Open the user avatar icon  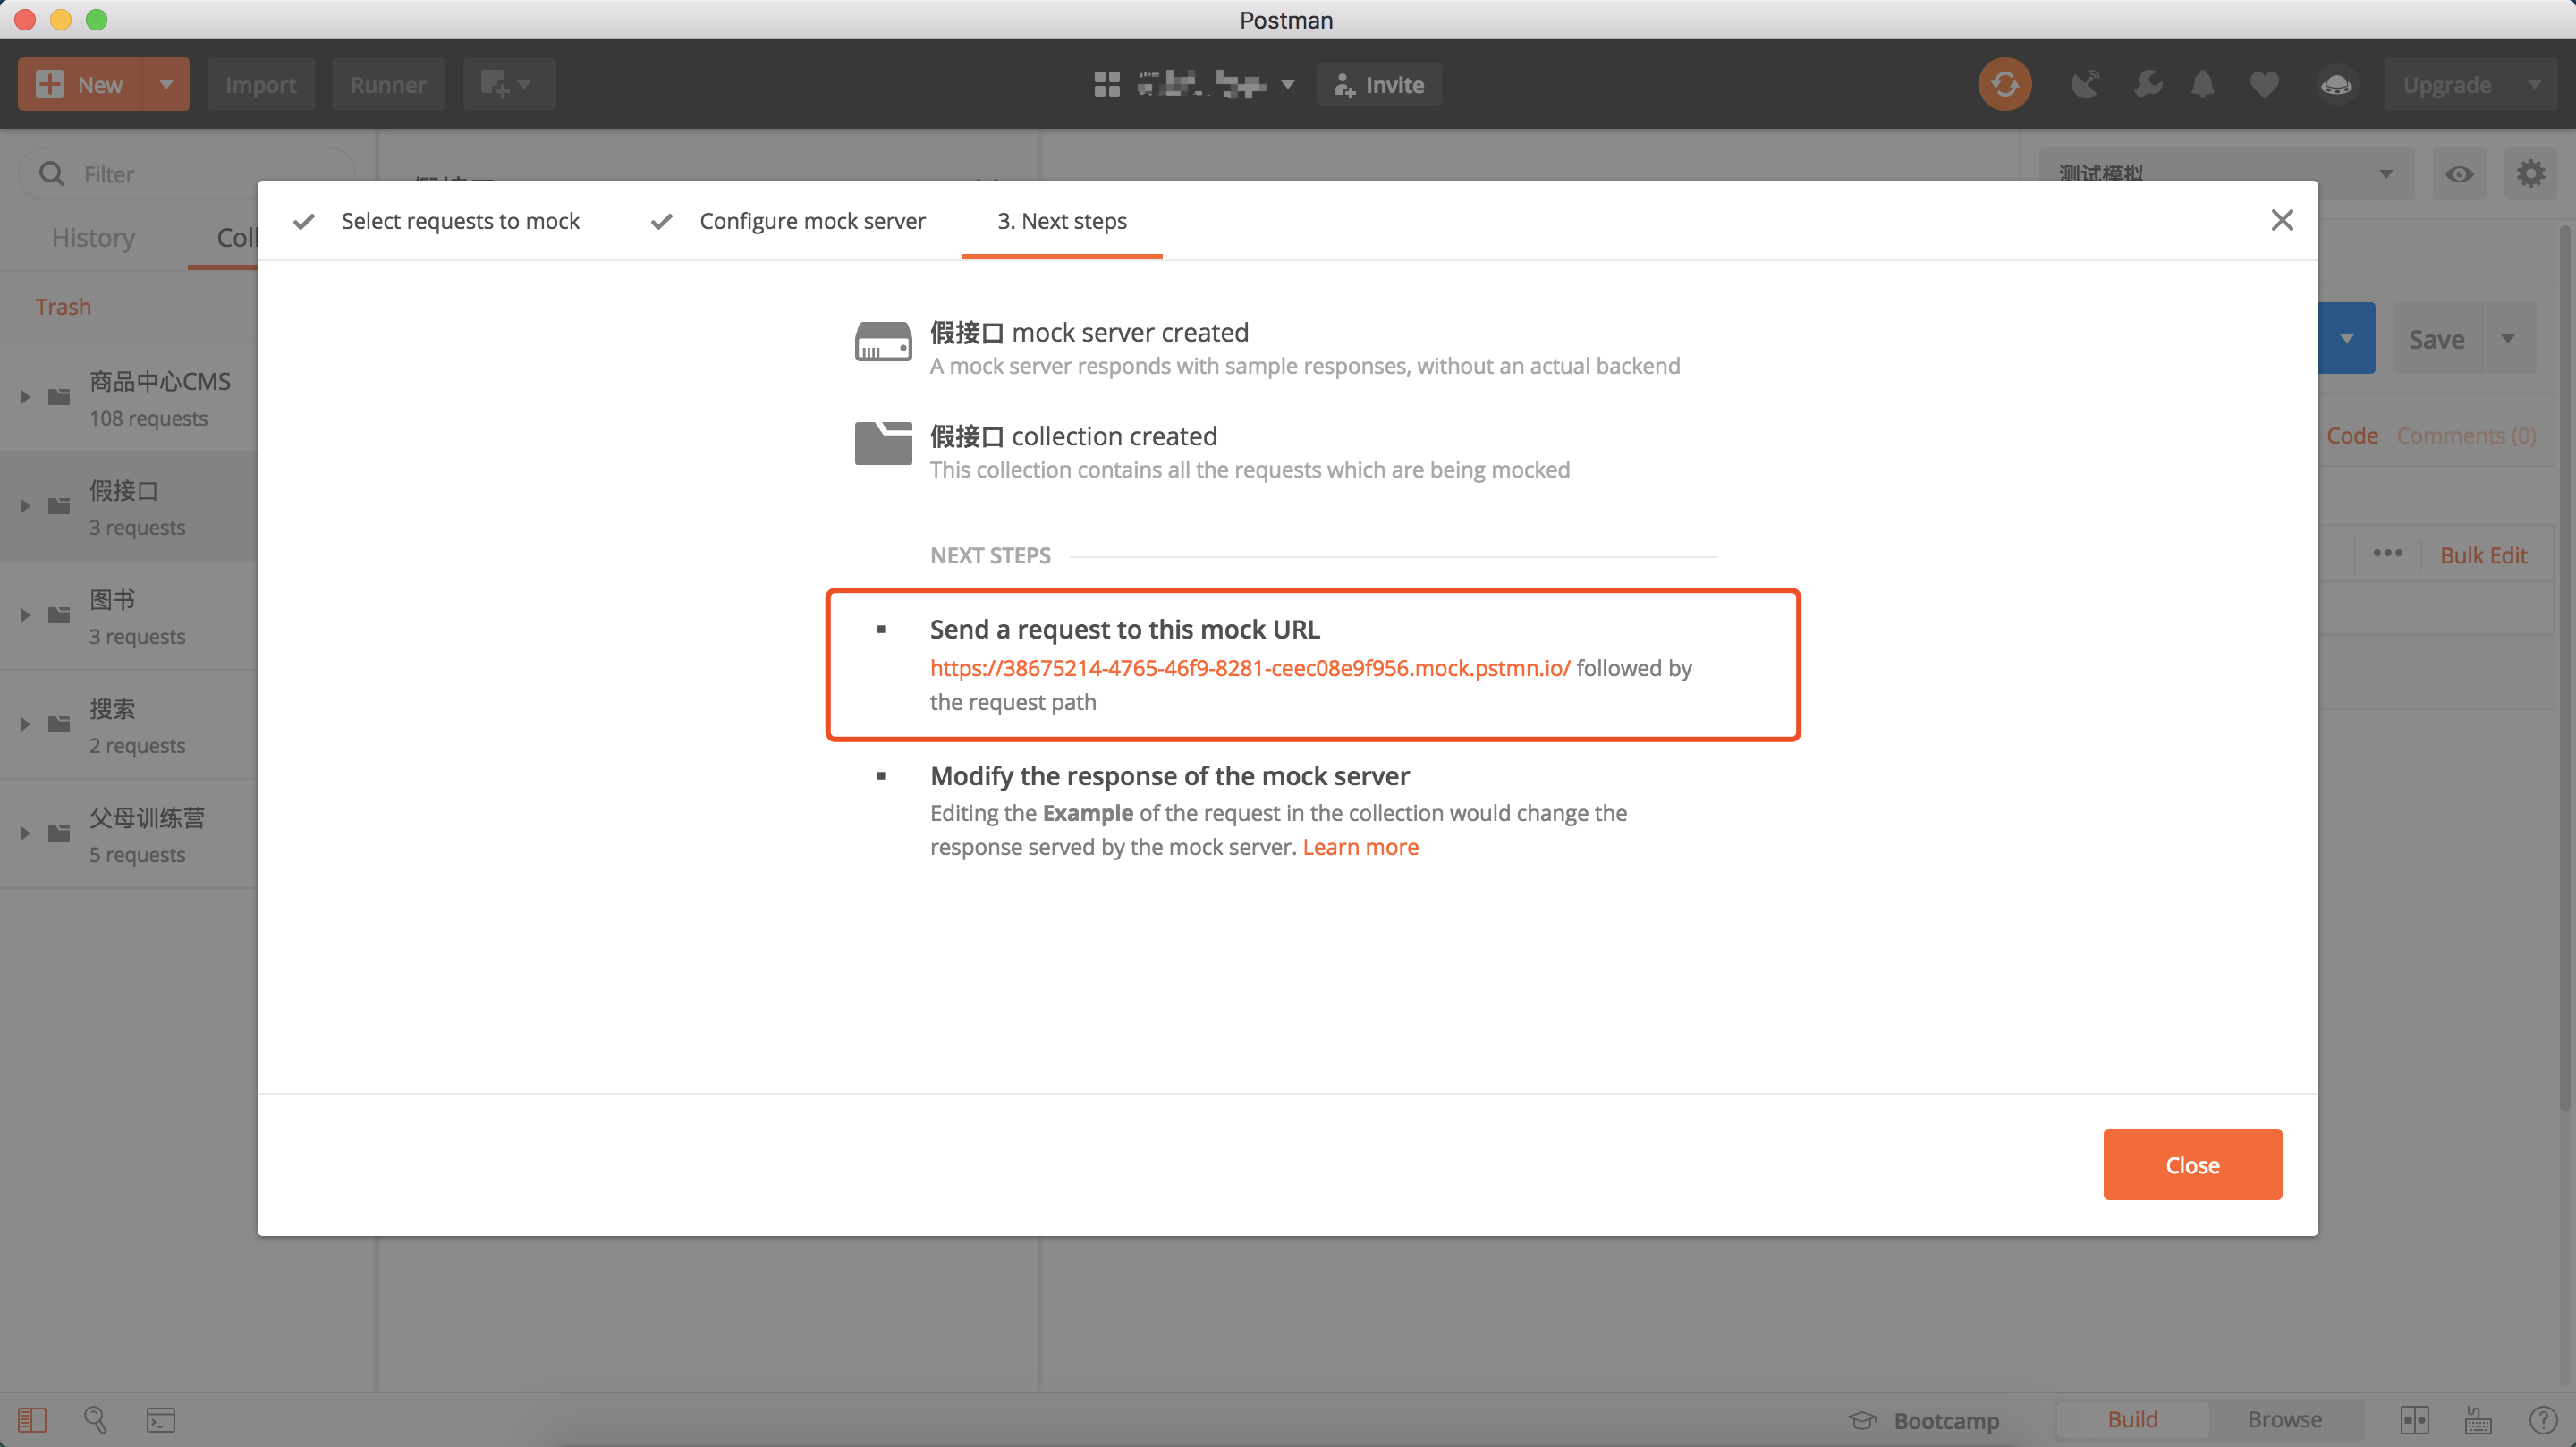click(x=2336, y=85)
